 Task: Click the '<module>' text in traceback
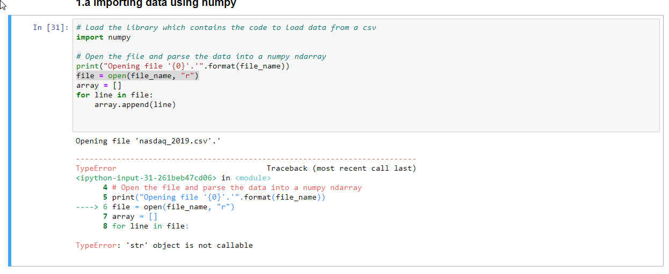coord(253,178)
